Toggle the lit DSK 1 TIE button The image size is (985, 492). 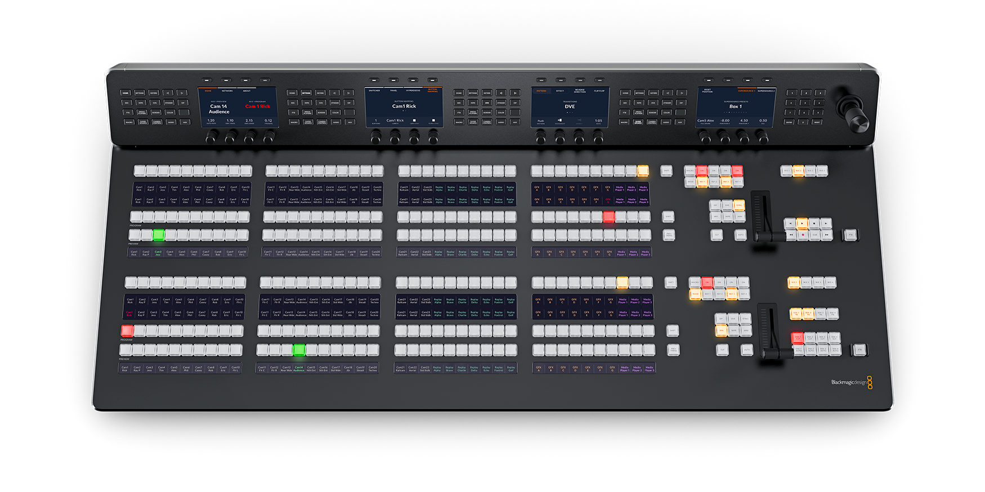(x=796, y=314)
